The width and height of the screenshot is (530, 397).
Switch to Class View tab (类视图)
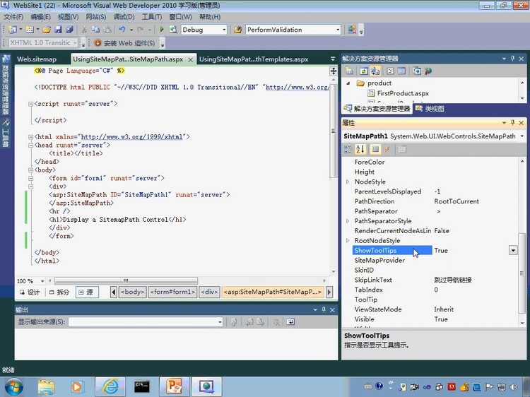pos(430,109)
